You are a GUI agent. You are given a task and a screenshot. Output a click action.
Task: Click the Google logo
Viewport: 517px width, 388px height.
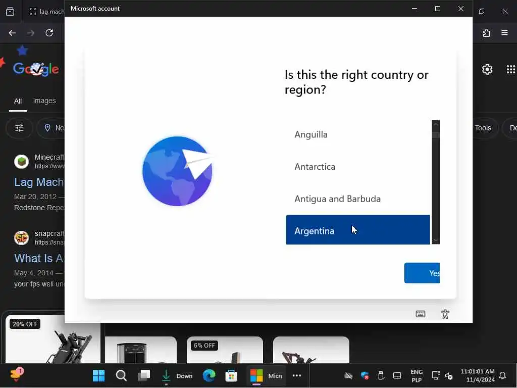point(36,69)
